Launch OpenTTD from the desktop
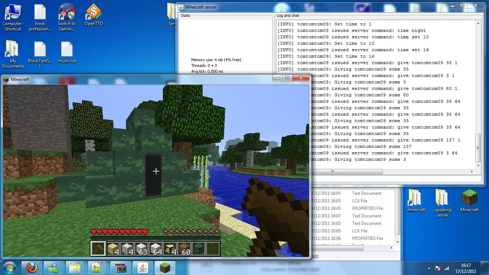489x275 pixels. click(93, 15)
